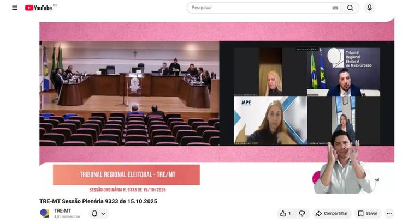Viewport: 414px width, 223px height.
Task: Click the MPF participant video tile
Action: tap(270, 120)
